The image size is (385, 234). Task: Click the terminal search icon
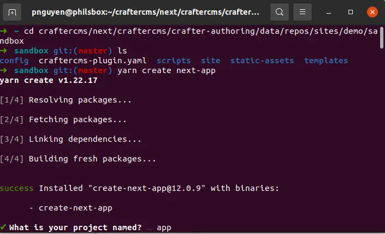click(x=279, y=11)
